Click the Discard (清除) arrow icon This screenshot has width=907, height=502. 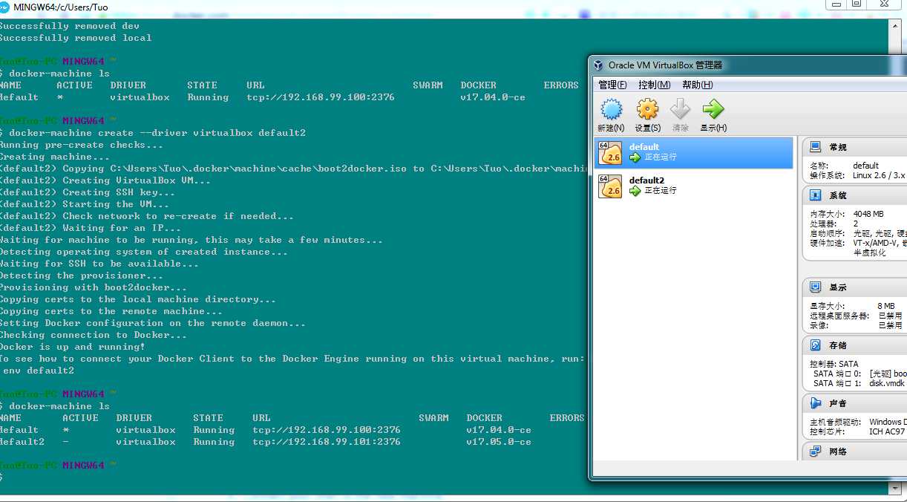(x=681, y=110)
